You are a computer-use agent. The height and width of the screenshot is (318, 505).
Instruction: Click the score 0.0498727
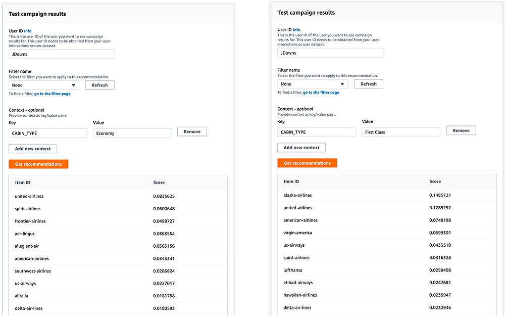coord(164,221)
